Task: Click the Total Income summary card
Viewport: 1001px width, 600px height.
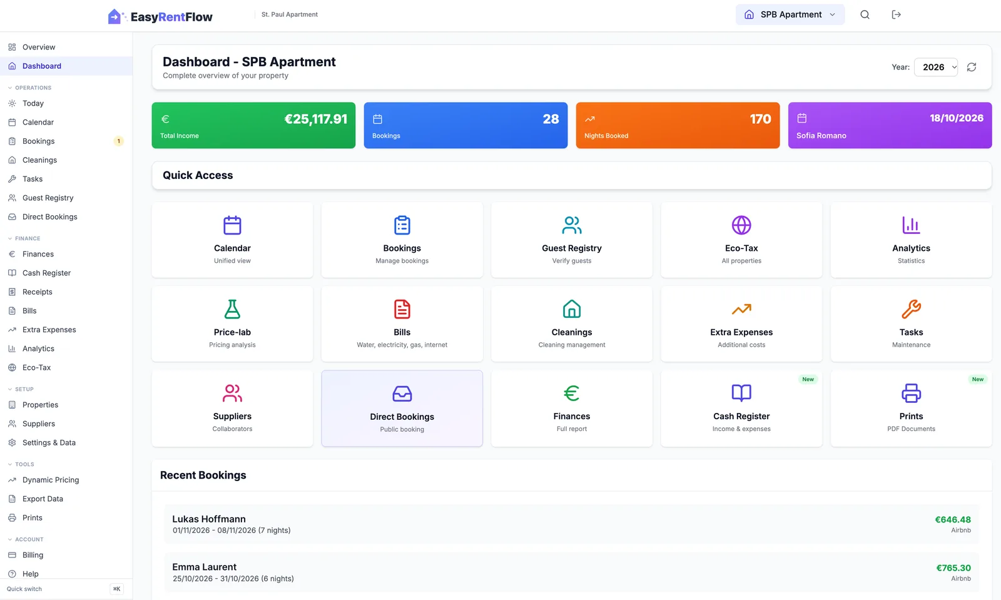Action: [x=253, y=125]
